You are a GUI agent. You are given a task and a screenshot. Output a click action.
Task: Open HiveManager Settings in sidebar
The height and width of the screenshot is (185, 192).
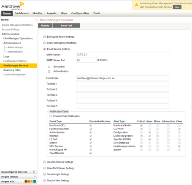[15, 61]
